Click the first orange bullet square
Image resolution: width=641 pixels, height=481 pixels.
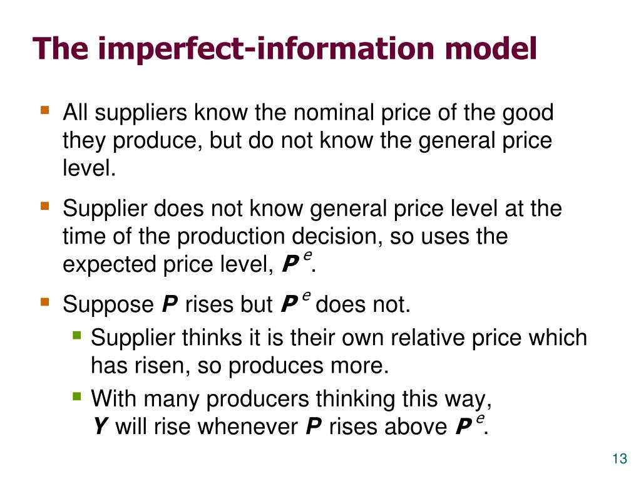[45, 110]
